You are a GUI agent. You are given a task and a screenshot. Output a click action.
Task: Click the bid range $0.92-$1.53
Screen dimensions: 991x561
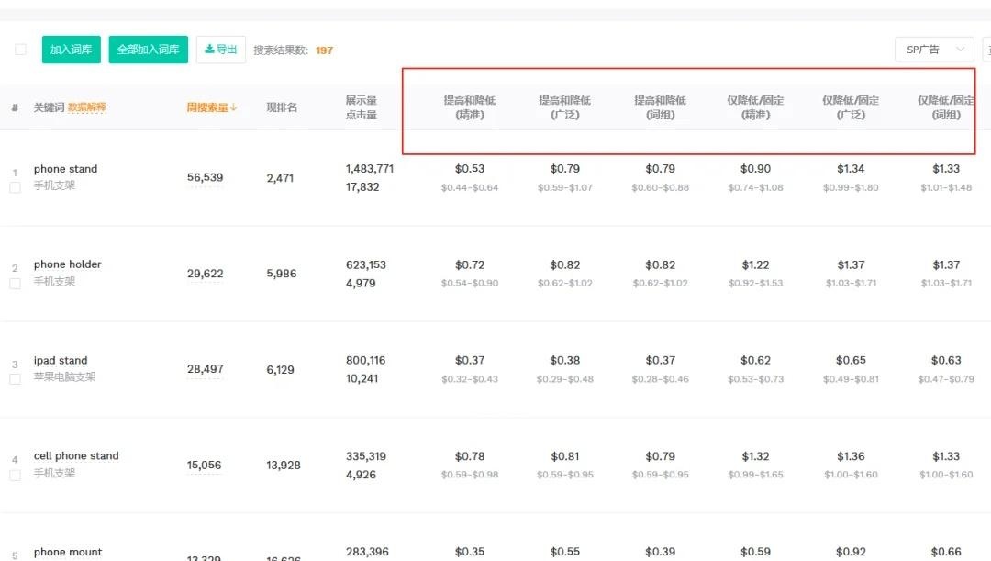755,284
